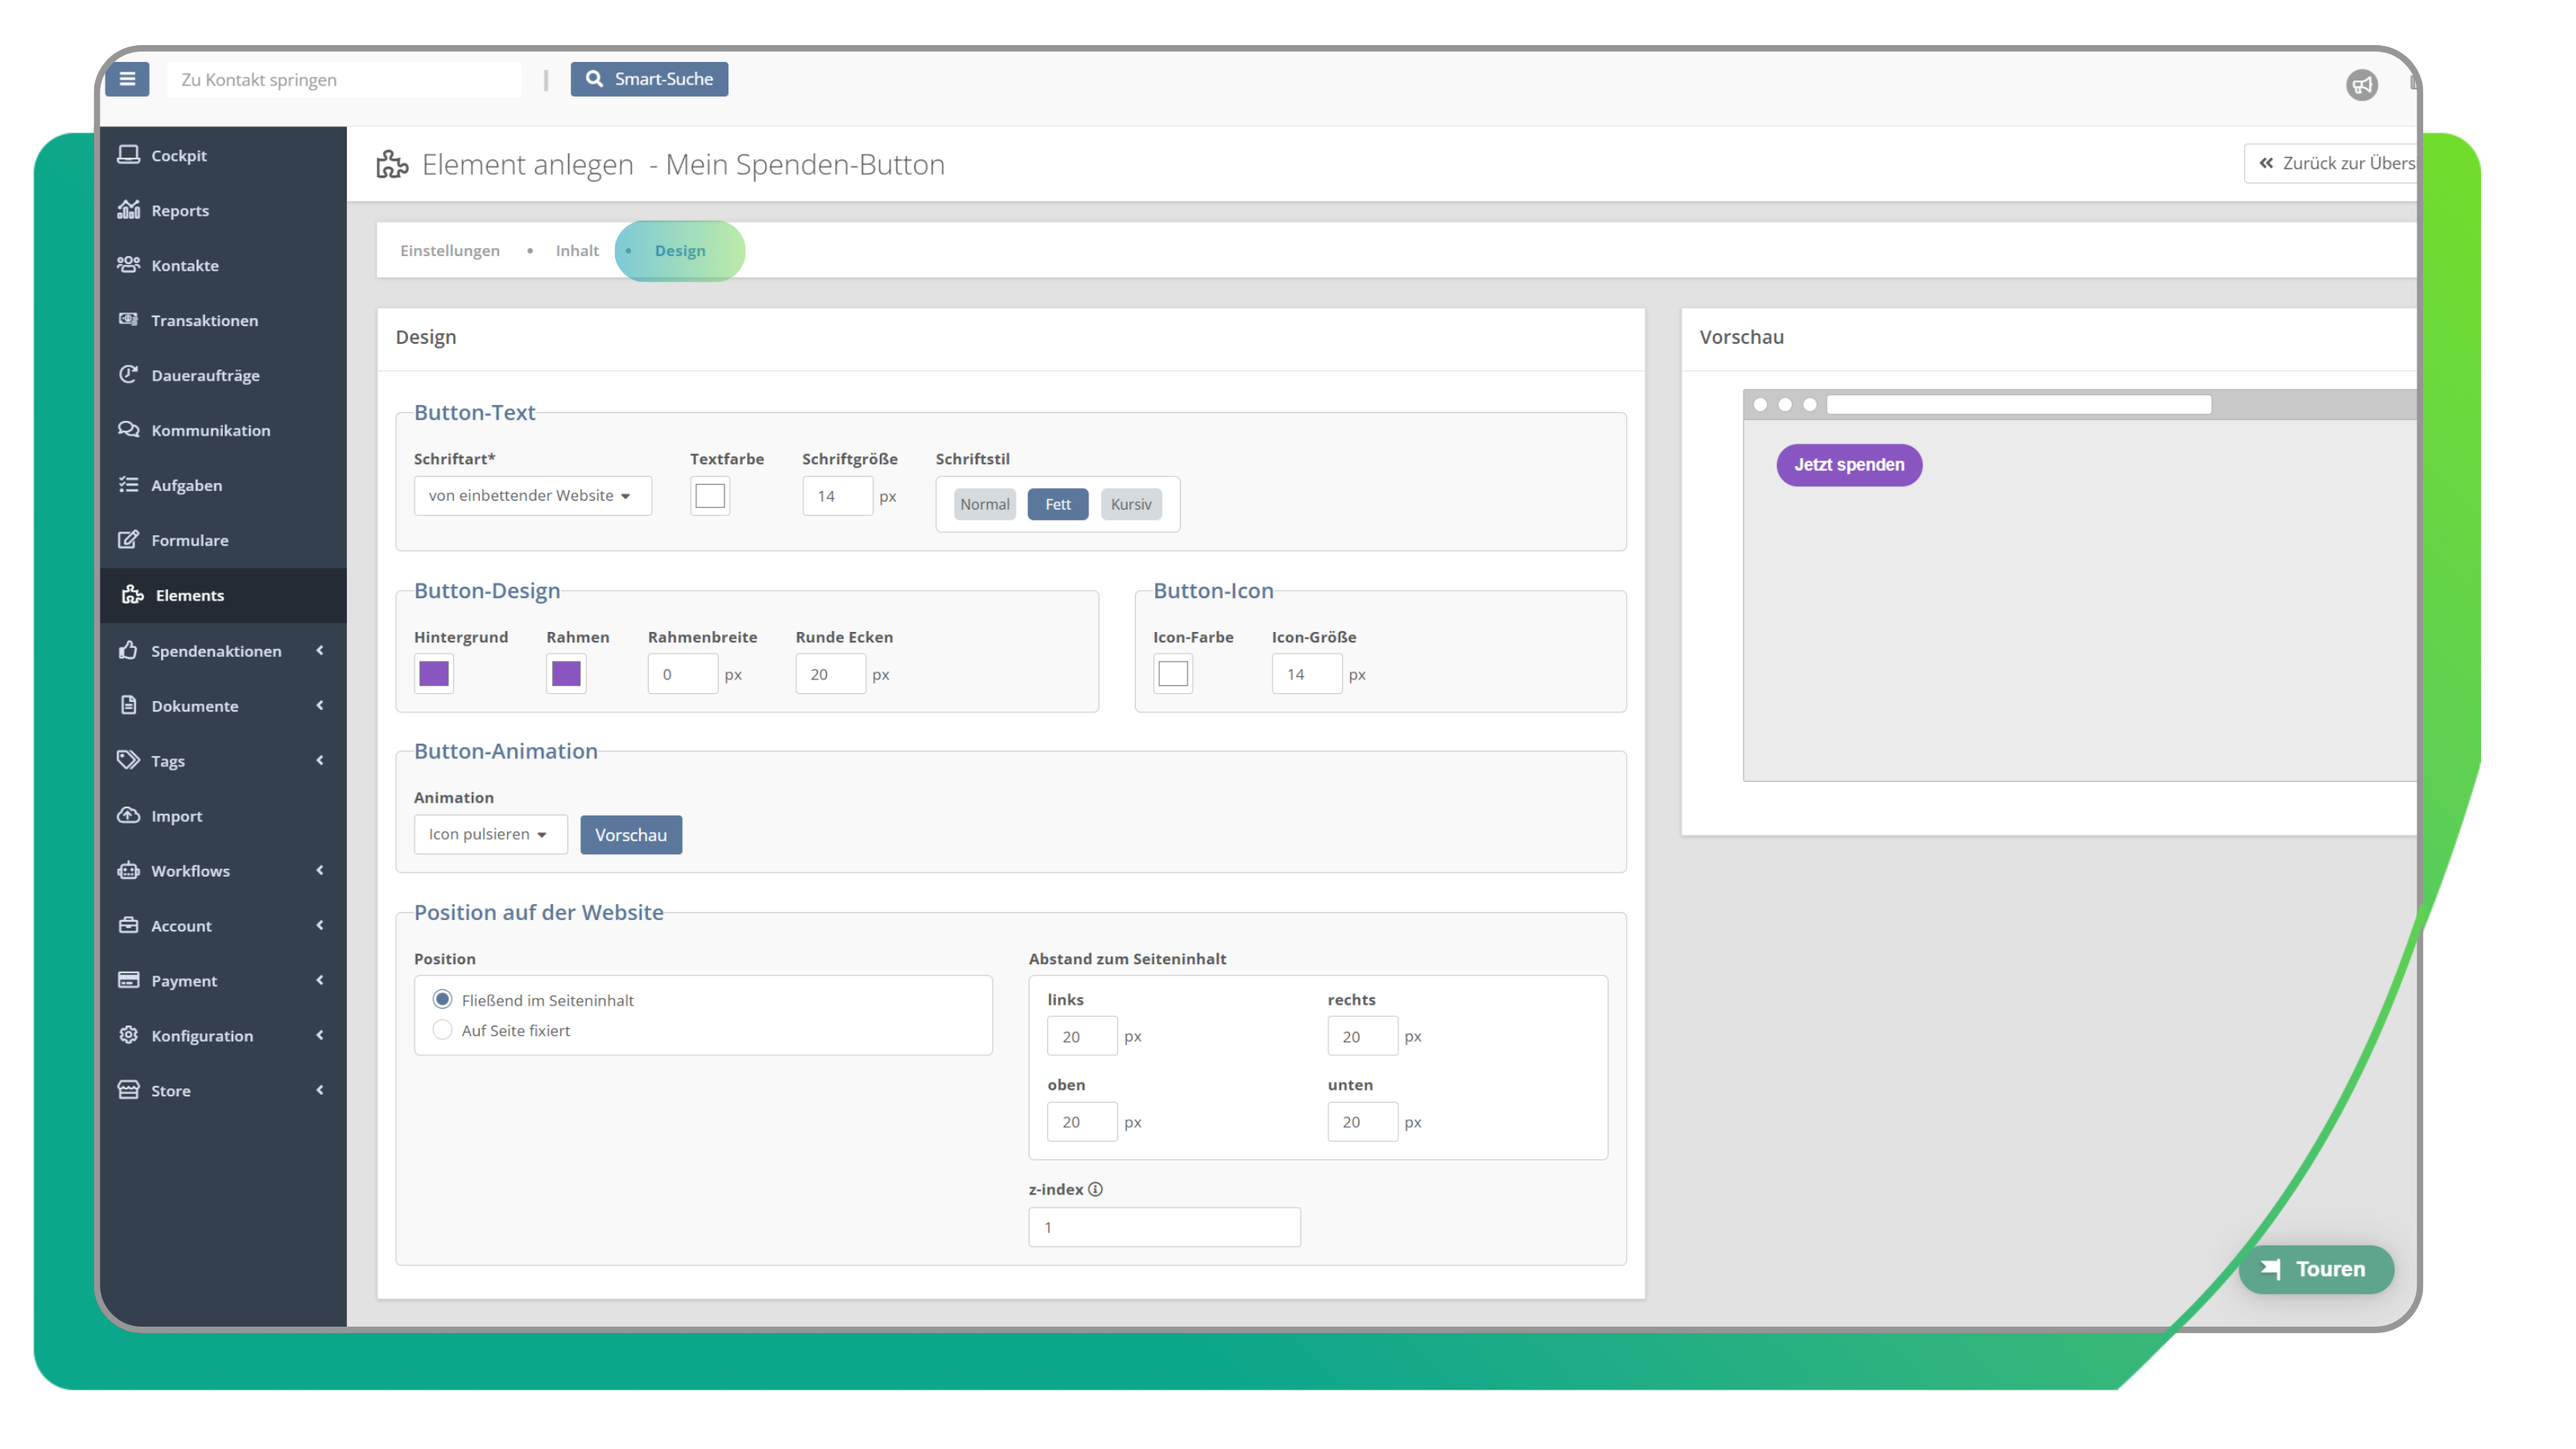
Task: Select the Fließend im Seiteninhalt option
Action: click(x=442, y=999)
